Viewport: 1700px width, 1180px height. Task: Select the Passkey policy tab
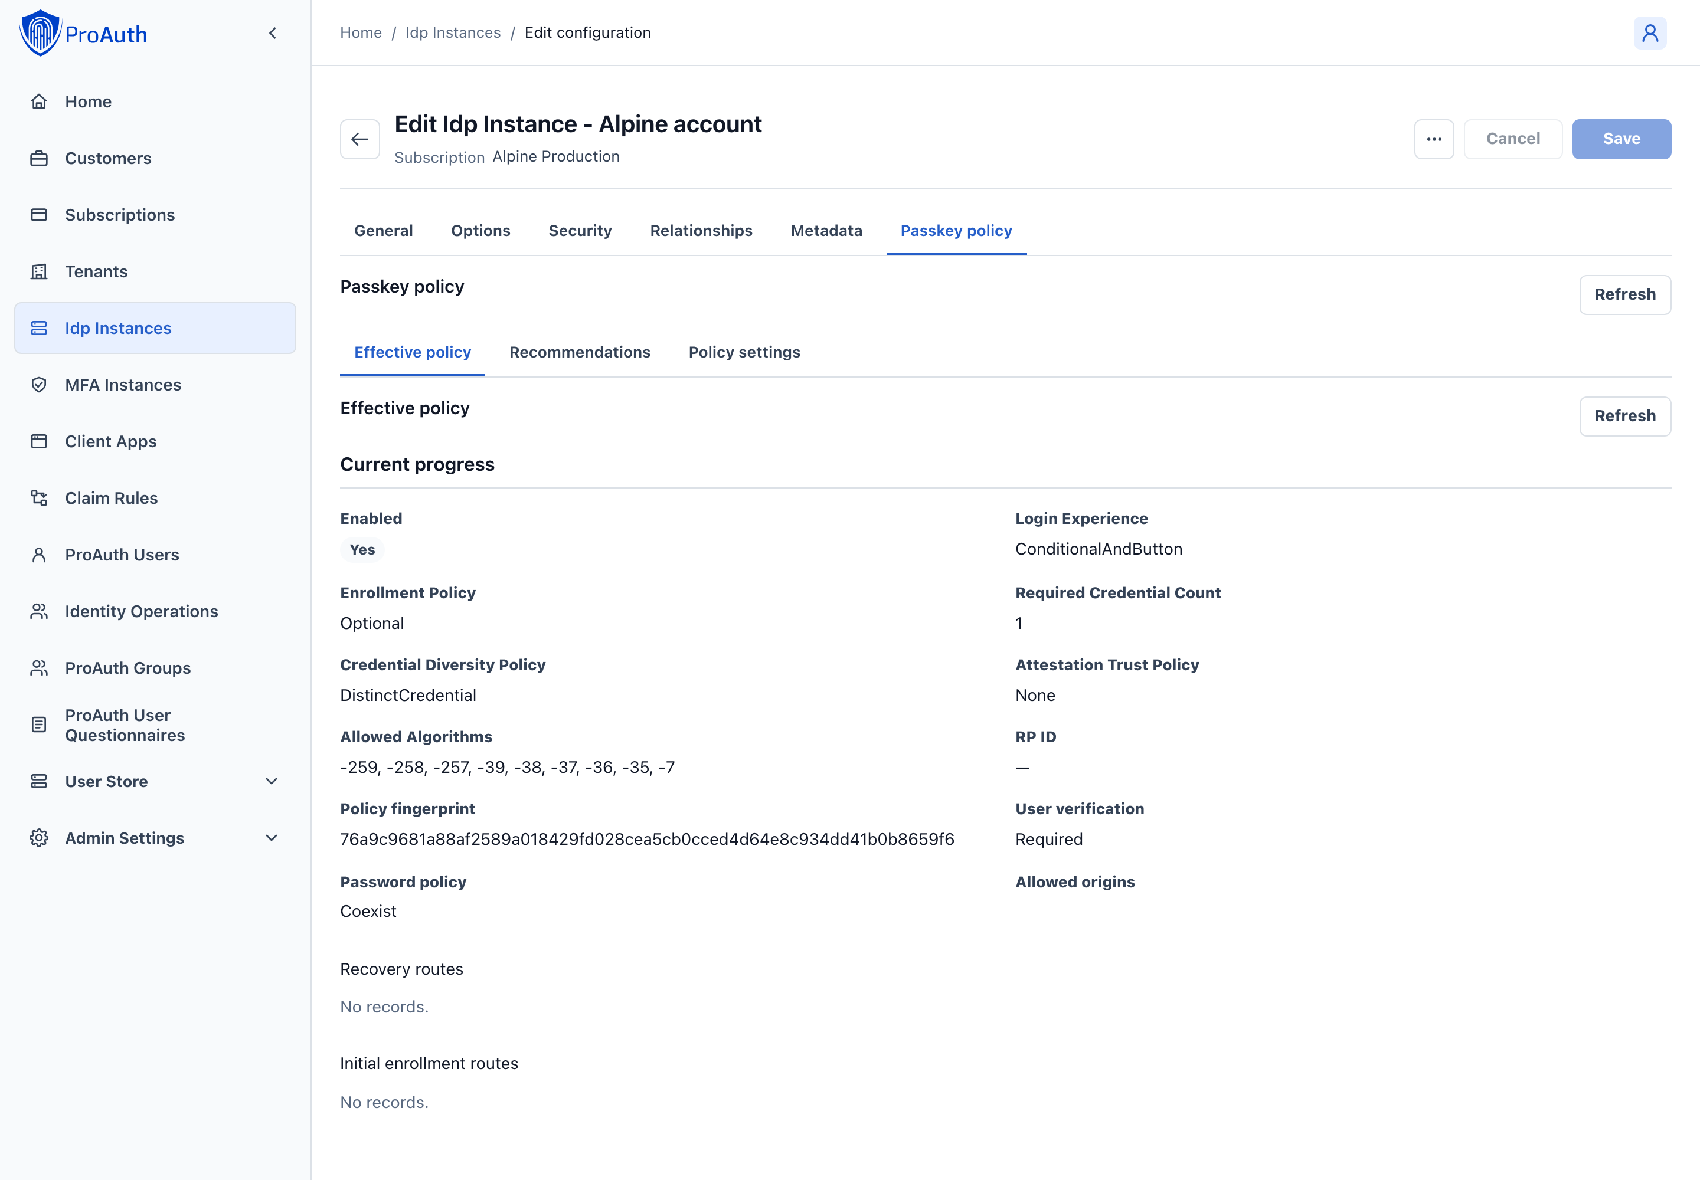[956, 231]
